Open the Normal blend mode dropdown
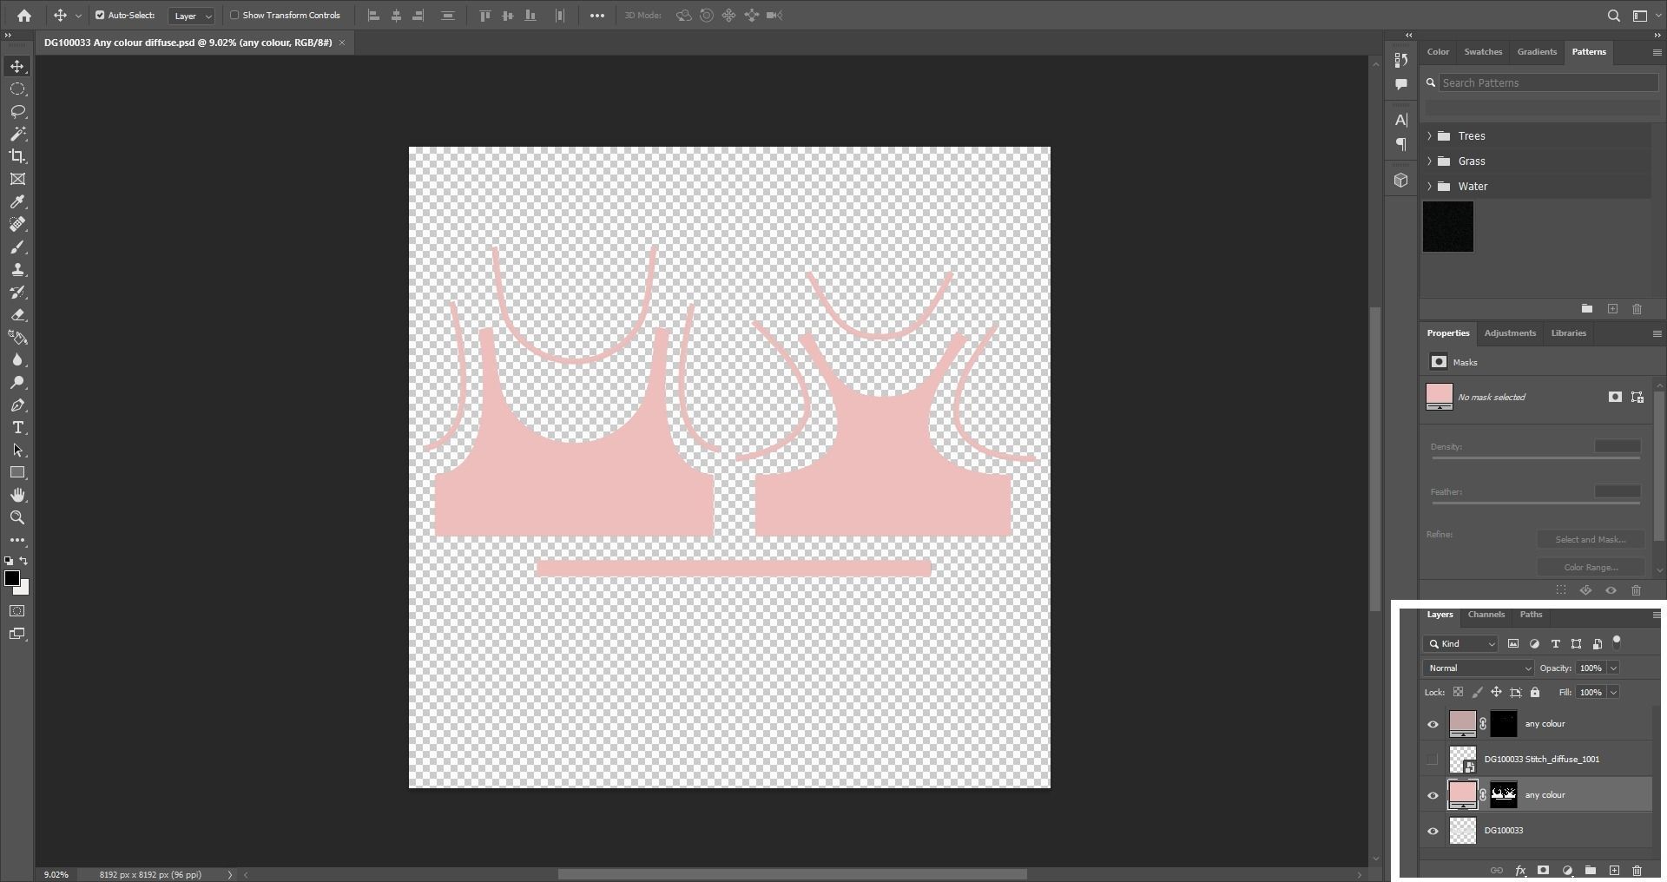Image resolution: width=1667 pixels, height=882 pixels. pyautogui.click(x=1476, y=668)
